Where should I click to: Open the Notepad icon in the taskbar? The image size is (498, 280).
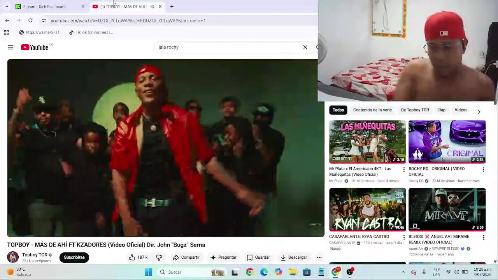coord(321,272)
